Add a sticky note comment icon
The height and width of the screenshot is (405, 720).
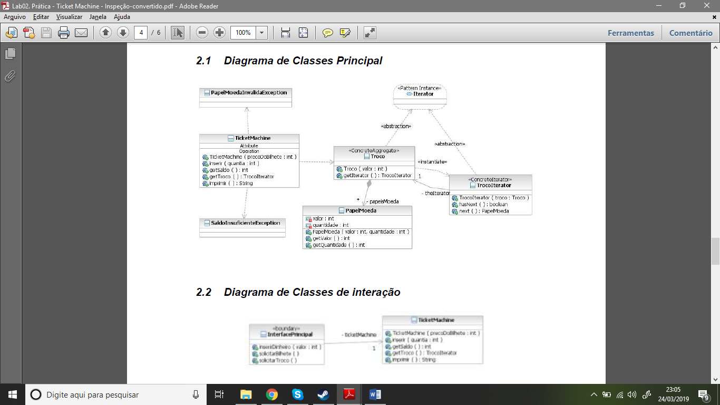coord(328,33)
